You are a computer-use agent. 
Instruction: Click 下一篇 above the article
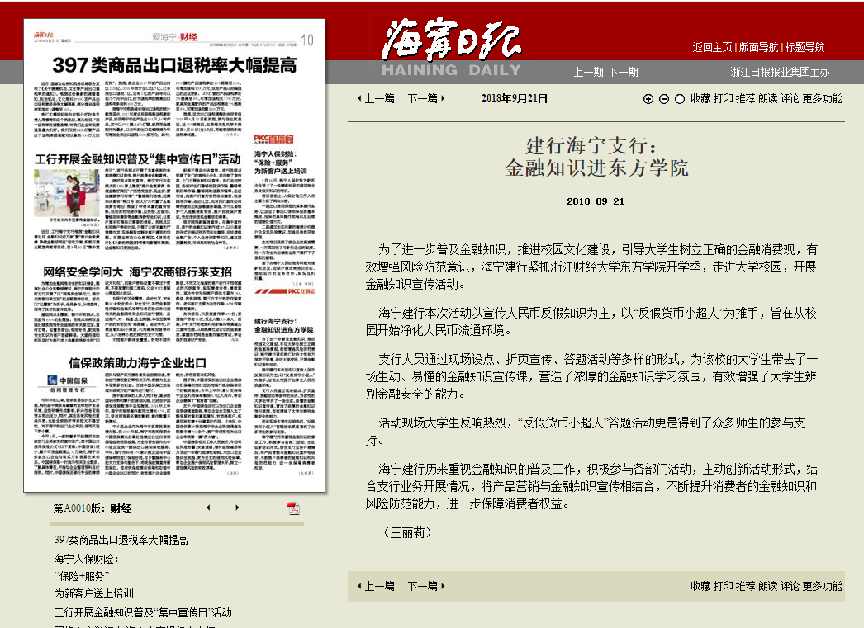pos(426,98)
